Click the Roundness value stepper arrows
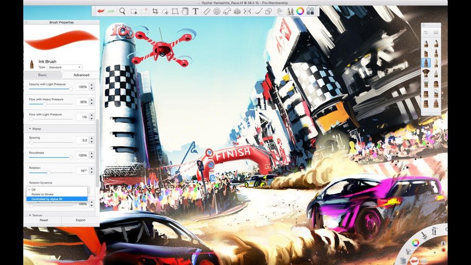Image resolution: width=471 pixels, height=265 pixels. click(91, 155)
